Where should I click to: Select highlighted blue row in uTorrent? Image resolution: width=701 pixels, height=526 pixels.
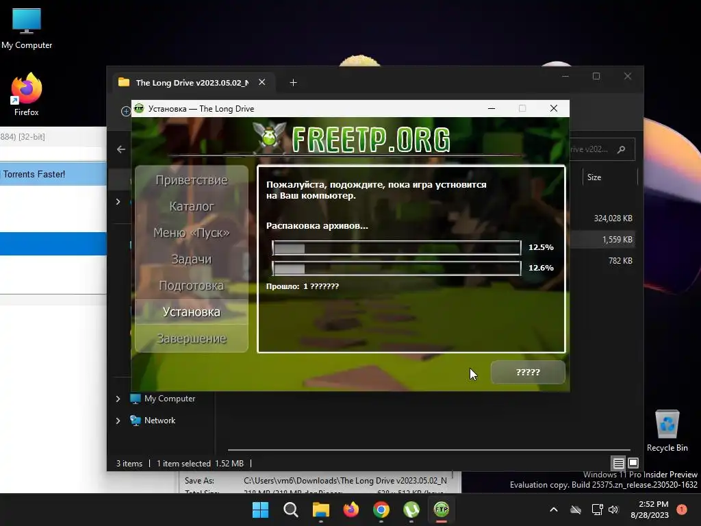click(53, 244)
